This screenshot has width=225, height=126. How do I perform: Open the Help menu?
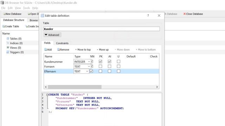click(35, 8)
